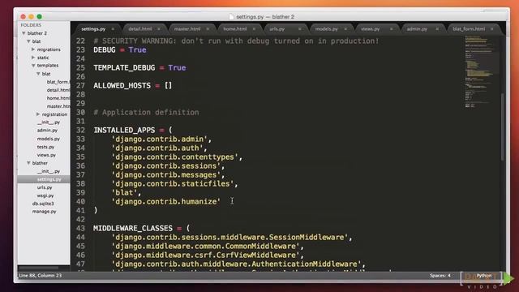Click Line 88, Column 23 status text

40,276
